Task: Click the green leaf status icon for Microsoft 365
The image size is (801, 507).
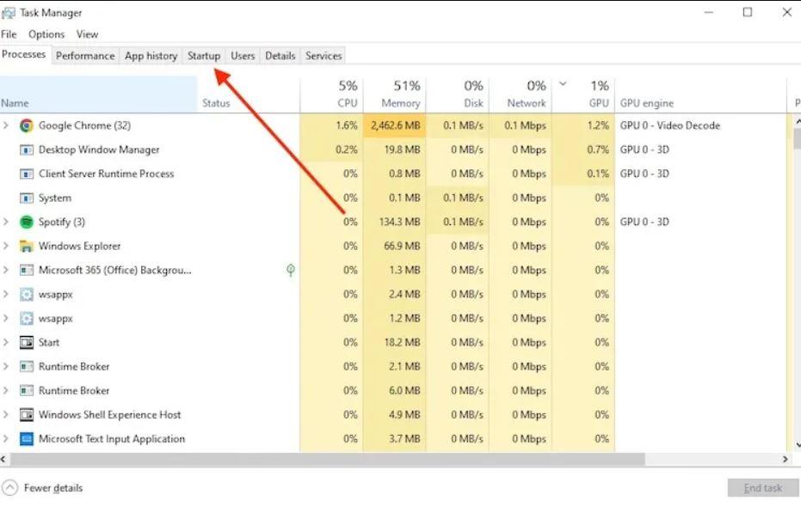Action: pyautogui.click(x=291, y=270)
